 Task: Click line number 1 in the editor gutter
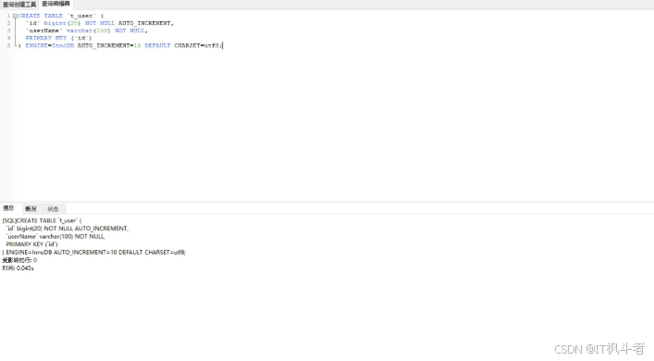8,16
